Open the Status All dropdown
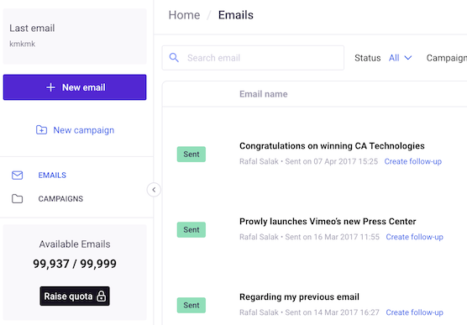The width and height of the screenshot is (467, 325). [x=401, y=58]
